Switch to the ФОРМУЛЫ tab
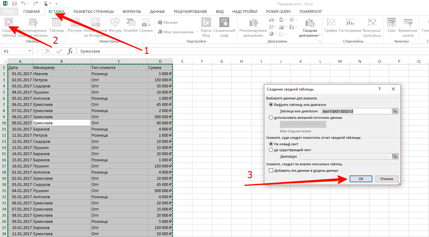The width and height of the screenshot is (429, 237). coord(132,11)
